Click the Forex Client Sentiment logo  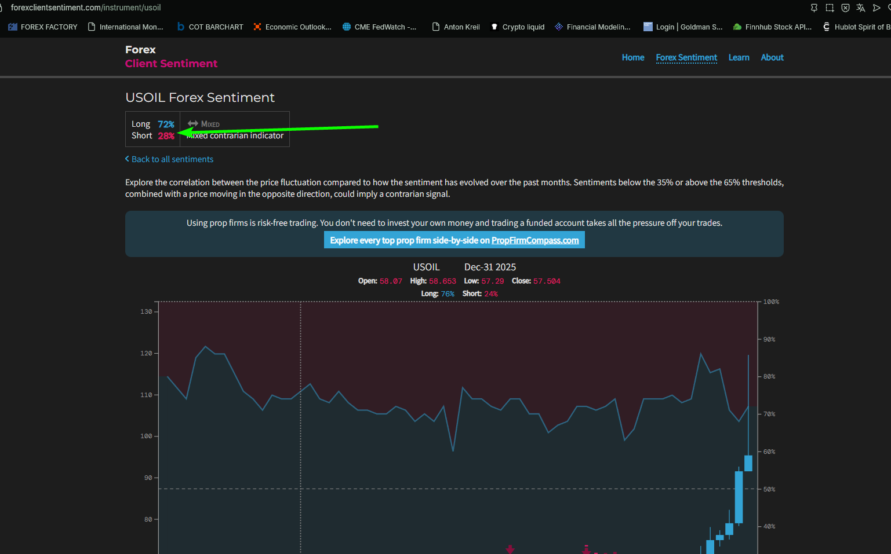tap(171, 57)
